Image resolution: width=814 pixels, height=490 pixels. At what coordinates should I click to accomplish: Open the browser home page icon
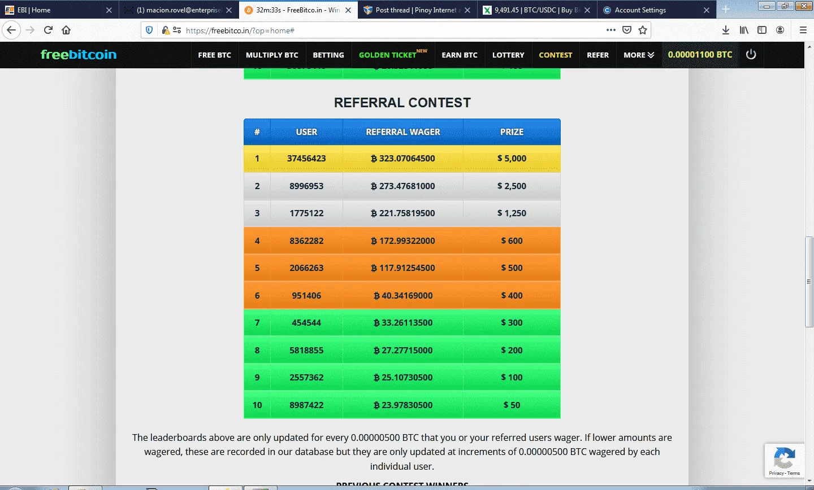click(66, 30)
